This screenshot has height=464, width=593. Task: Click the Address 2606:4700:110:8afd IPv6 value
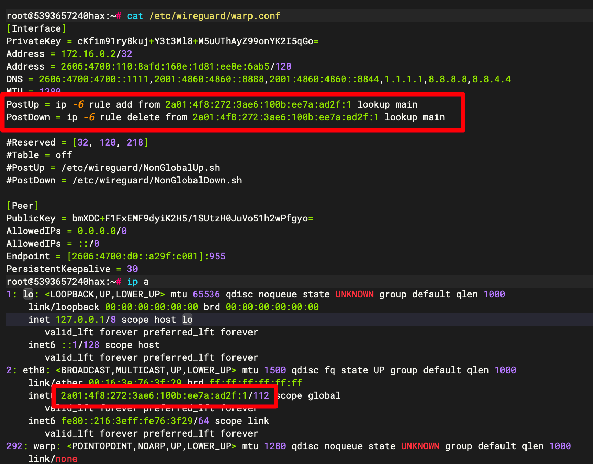tap(176, 66)
